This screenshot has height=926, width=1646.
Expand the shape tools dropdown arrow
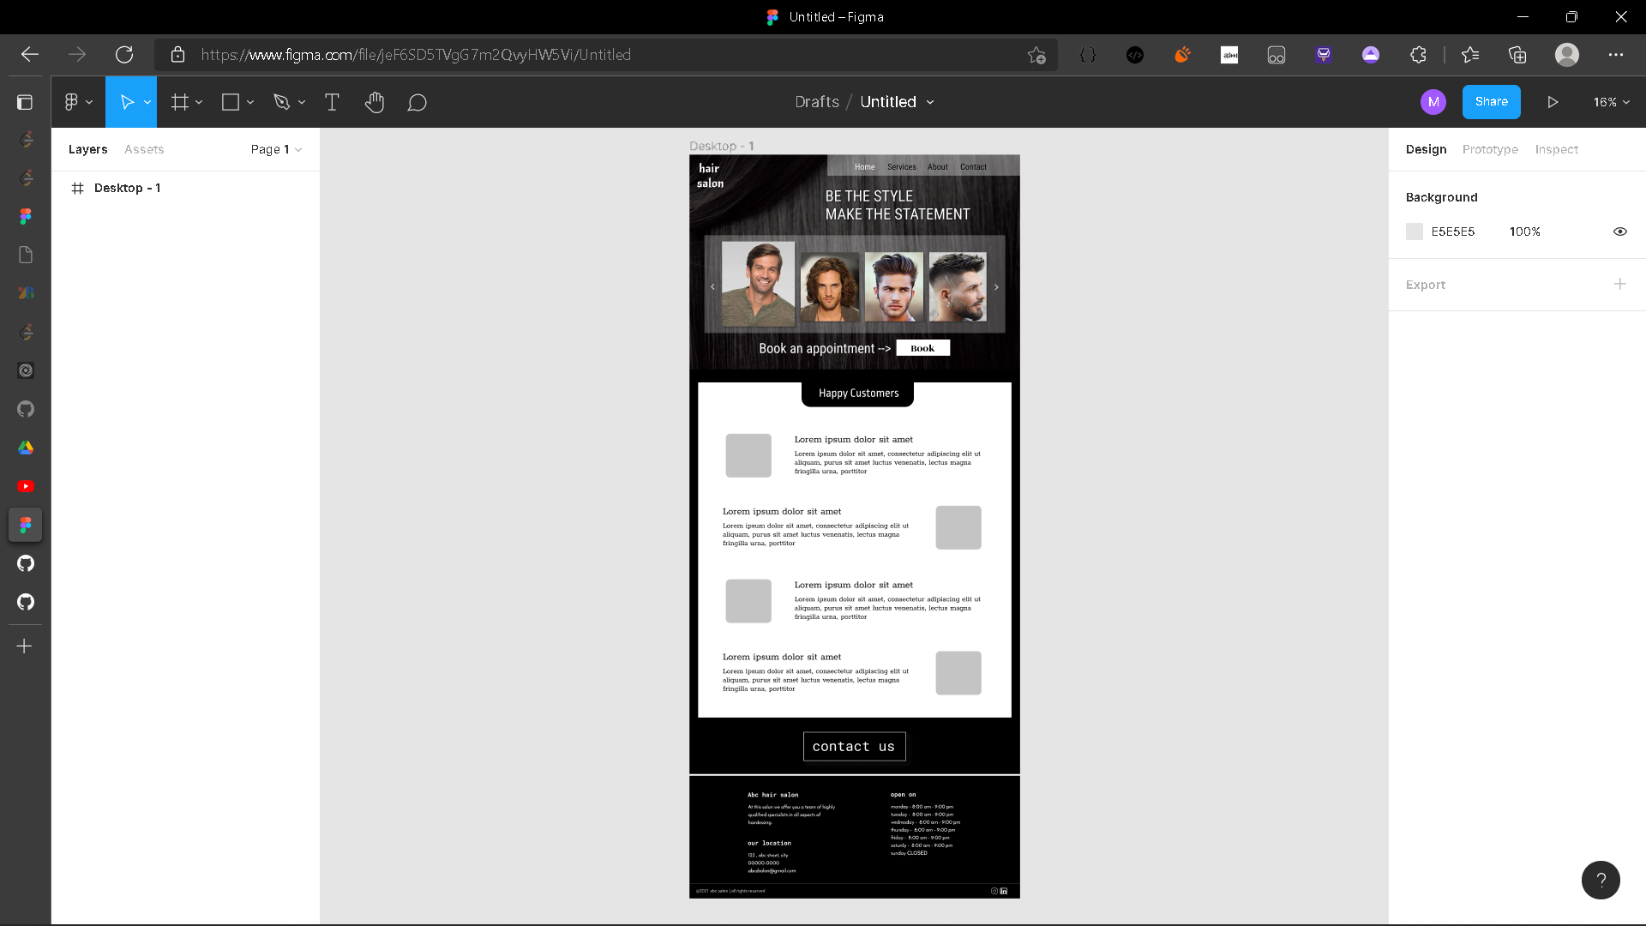(x=249, y=102)
